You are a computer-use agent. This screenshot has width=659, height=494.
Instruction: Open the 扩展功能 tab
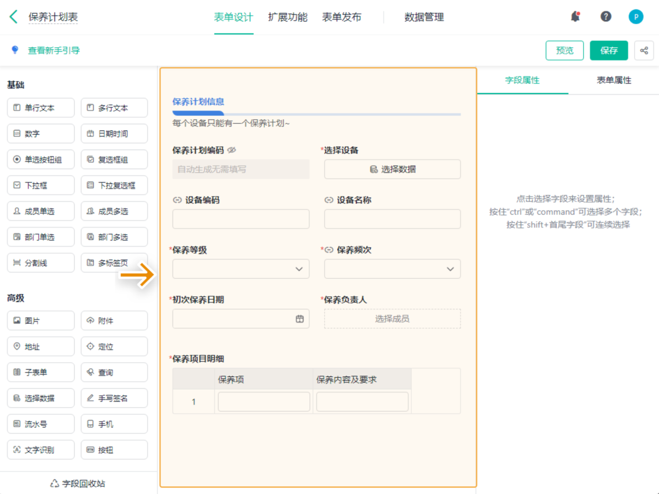click(287, 17)
